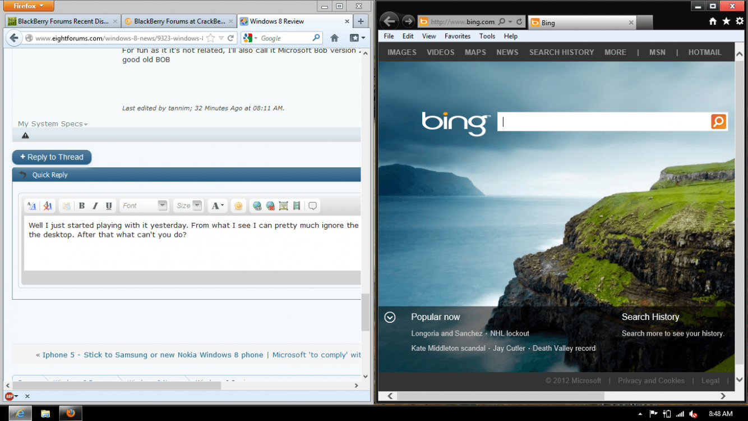Collapse Bing Popular now panel chevron

coord(390,317)
